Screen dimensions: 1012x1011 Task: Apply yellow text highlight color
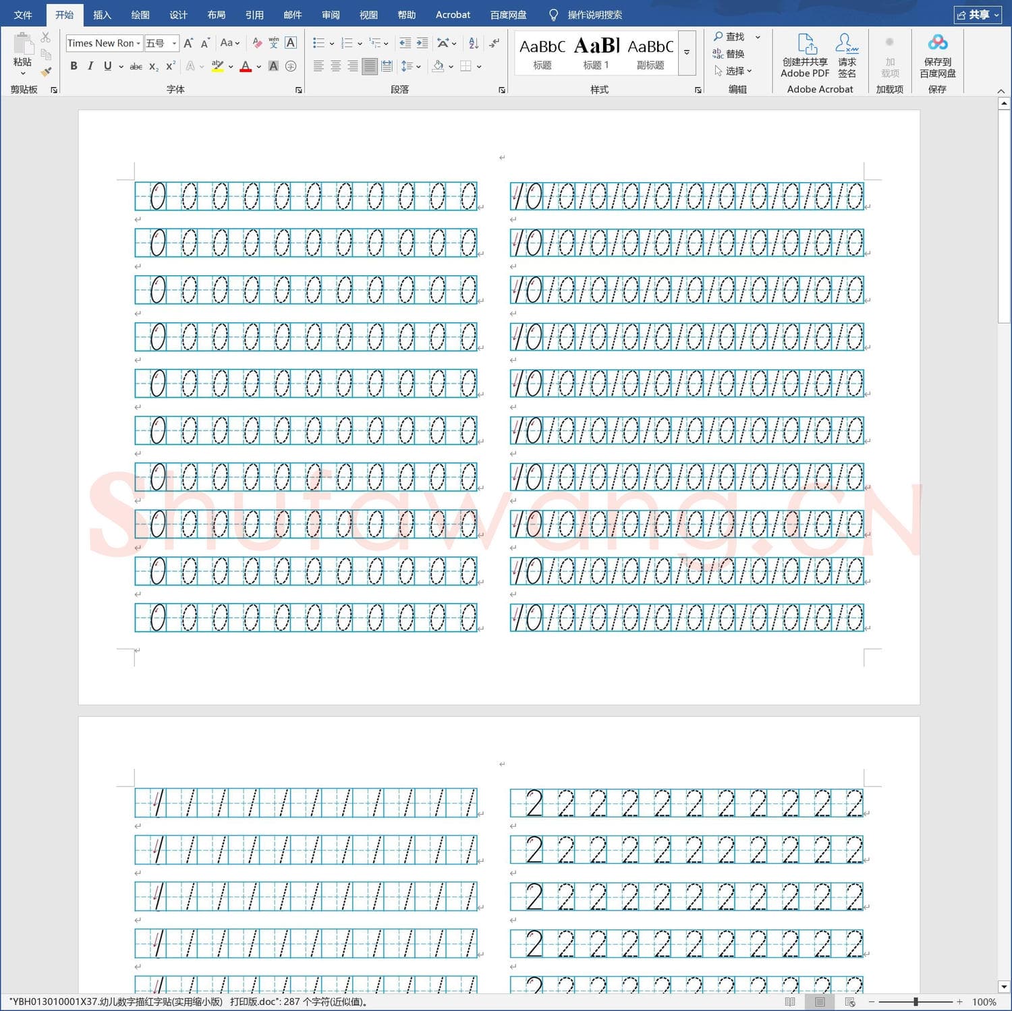pos(217,66)
